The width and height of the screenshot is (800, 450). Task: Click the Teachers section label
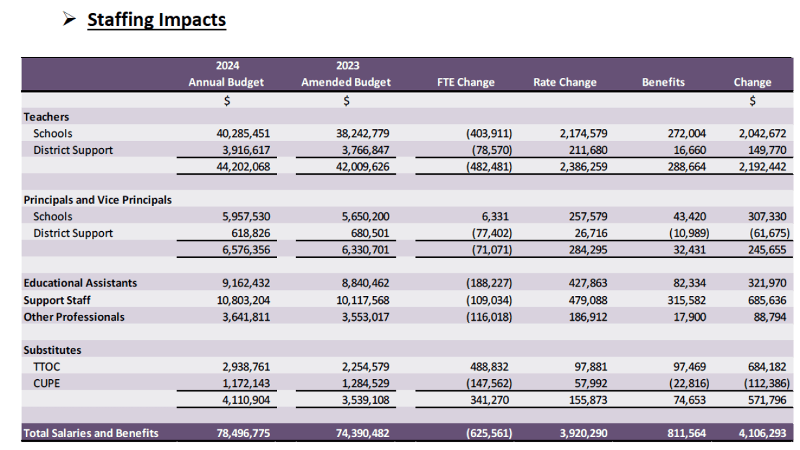pyautogui.click(x=46, y=117)
